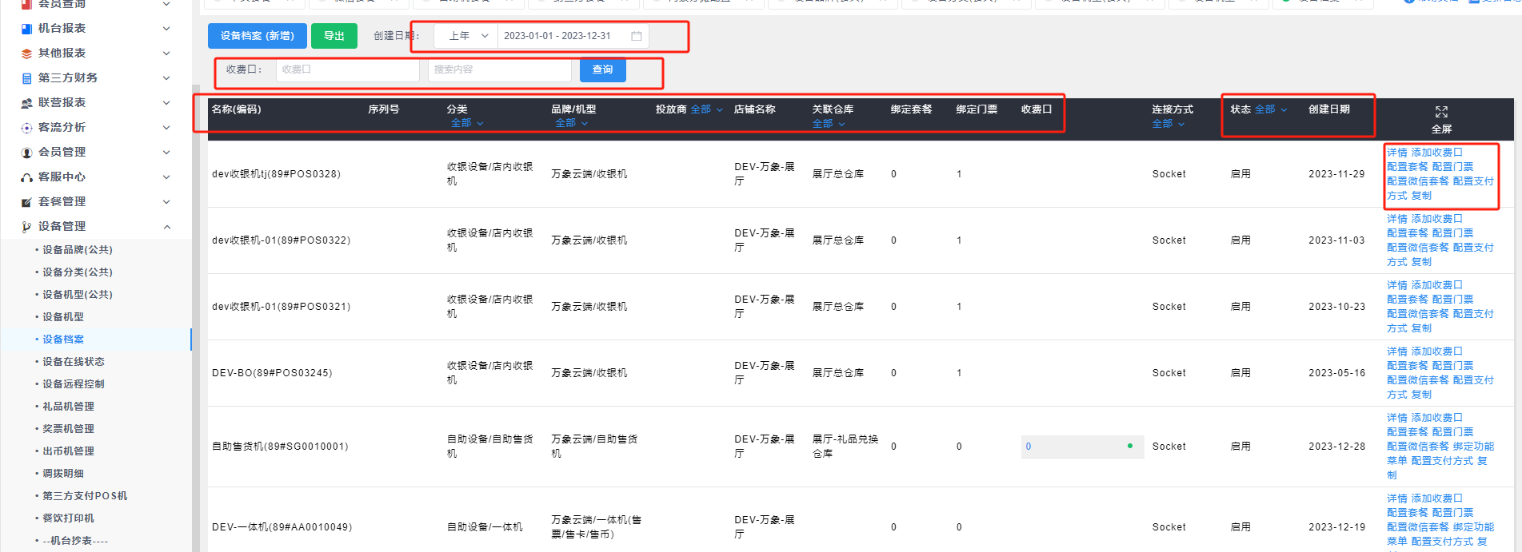Viewport: 1522px width, 552px height.
Task: Open the 奖票机管理 submenu item
Action: coord(68,429)
